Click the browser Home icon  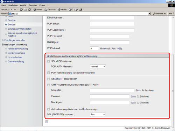point(29,9)
